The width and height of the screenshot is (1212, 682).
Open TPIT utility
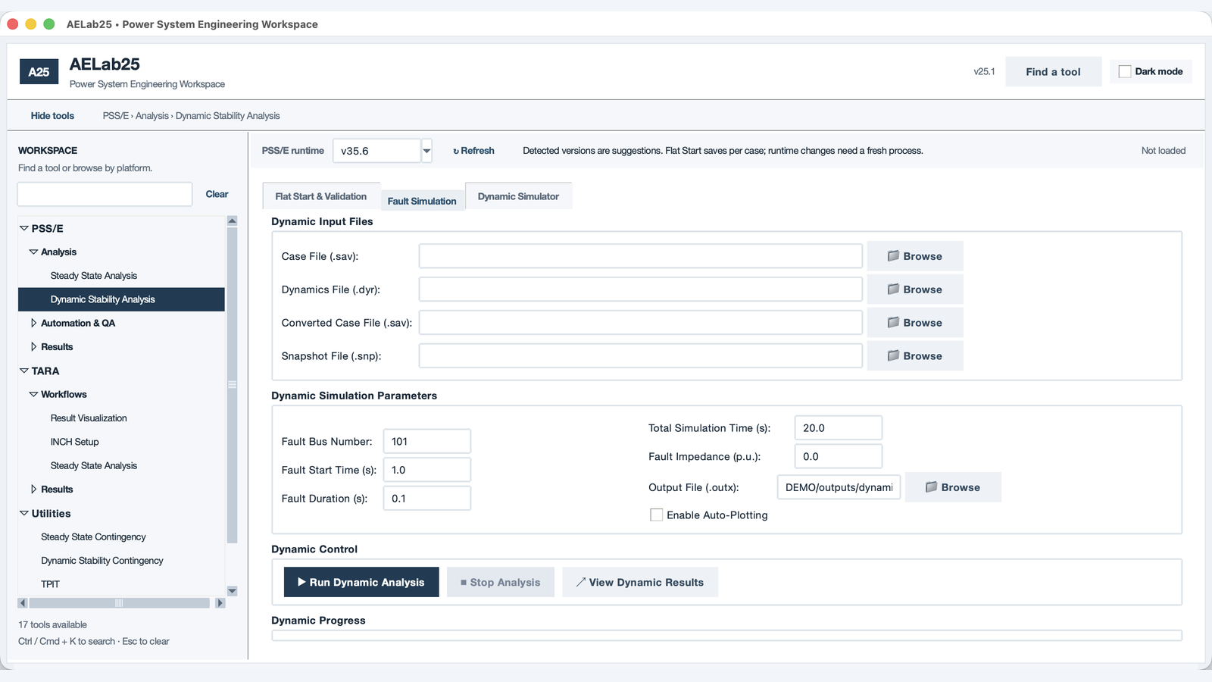tap(50, 584)
